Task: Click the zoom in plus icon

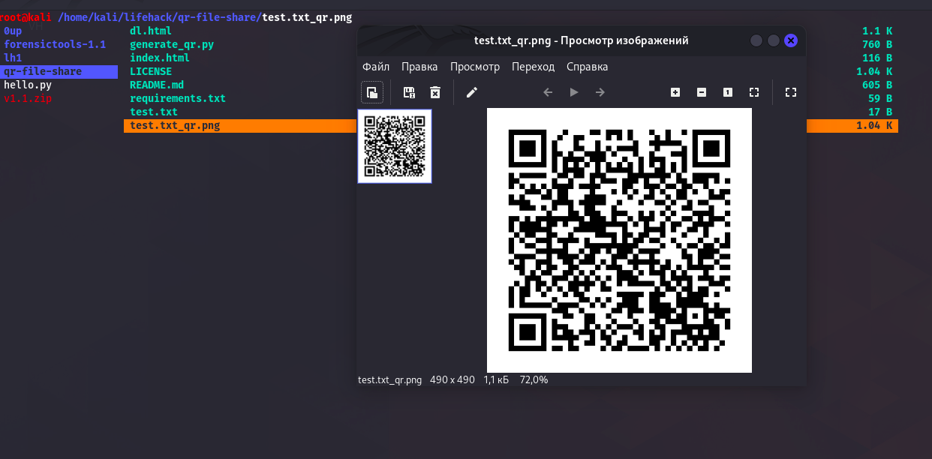Action: [675, 92]
